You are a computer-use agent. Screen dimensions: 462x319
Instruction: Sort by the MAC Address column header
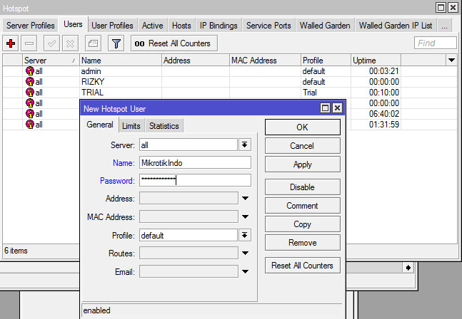click(x=265, y=61)
